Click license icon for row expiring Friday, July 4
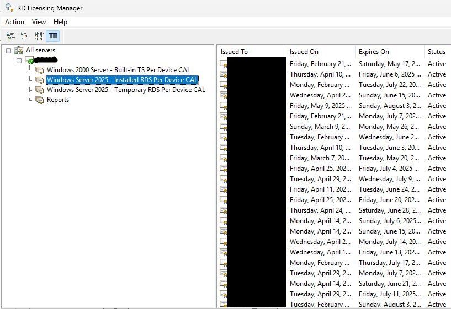This screenshot has height=309, width=451. [223, 169]
